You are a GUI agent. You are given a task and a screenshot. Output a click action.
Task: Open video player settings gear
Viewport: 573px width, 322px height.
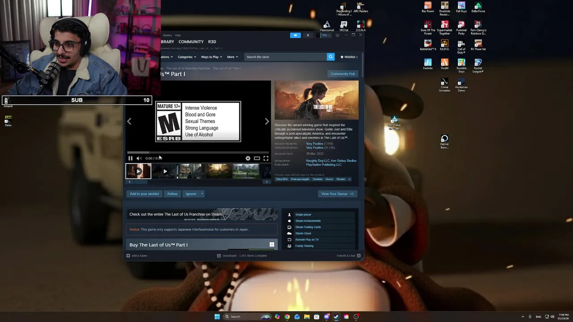coord(248,158)
